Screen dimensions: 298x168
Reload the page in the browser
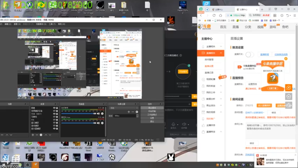point(214,15)
